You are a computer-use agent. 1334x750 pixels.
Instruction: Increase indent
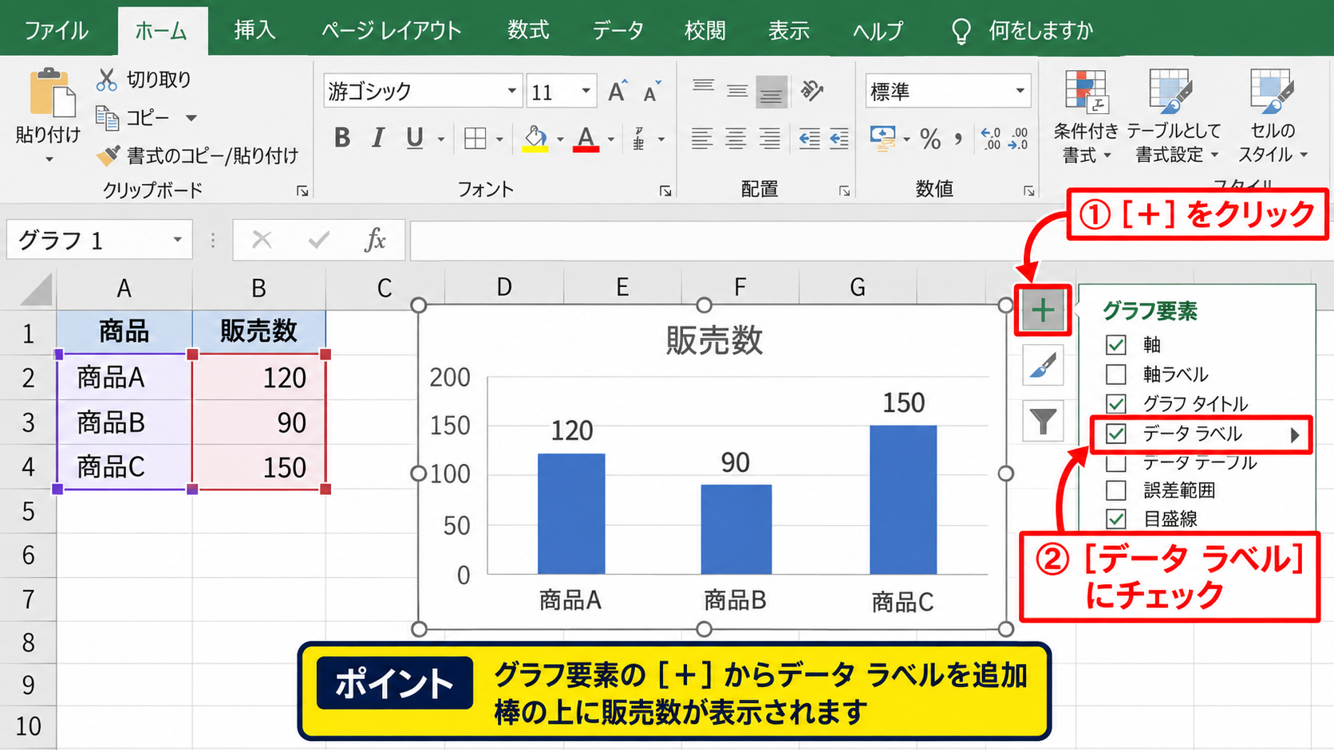pos(839,139)
